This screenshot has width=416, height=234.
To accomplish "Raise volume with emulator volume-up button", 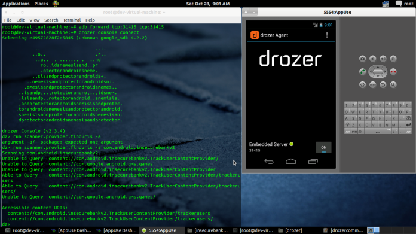I will pos(383,59).
